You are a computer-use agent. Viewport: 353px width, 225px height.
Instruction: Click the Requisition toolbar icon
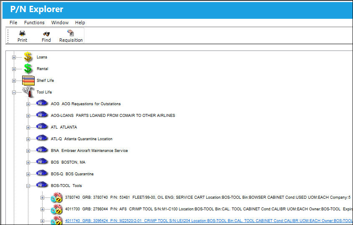[71, 33]
